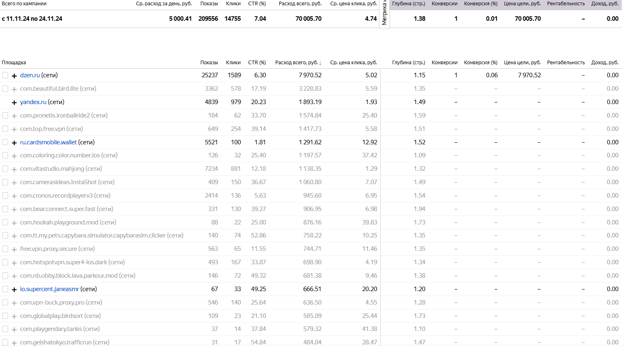Image resolution: width=623 pixels, height=346 pixels.
Task: Expand the capybara simulator clicker row
Action: coord(14,236)
